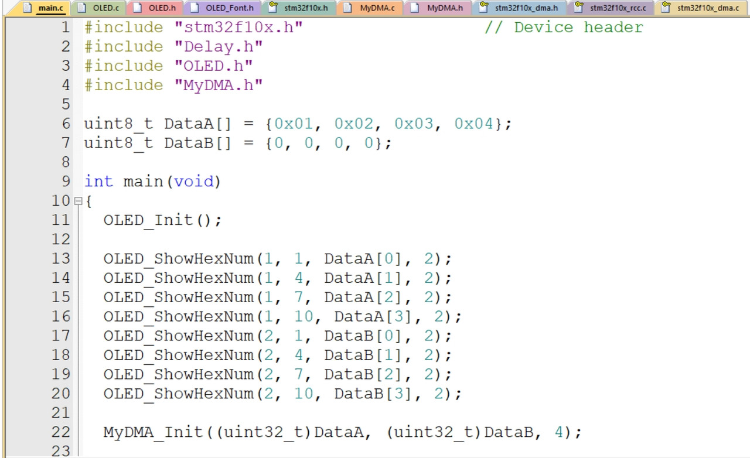Click the file icon on the OLED.h tab
750x458 pixels.
click(137, 8)
